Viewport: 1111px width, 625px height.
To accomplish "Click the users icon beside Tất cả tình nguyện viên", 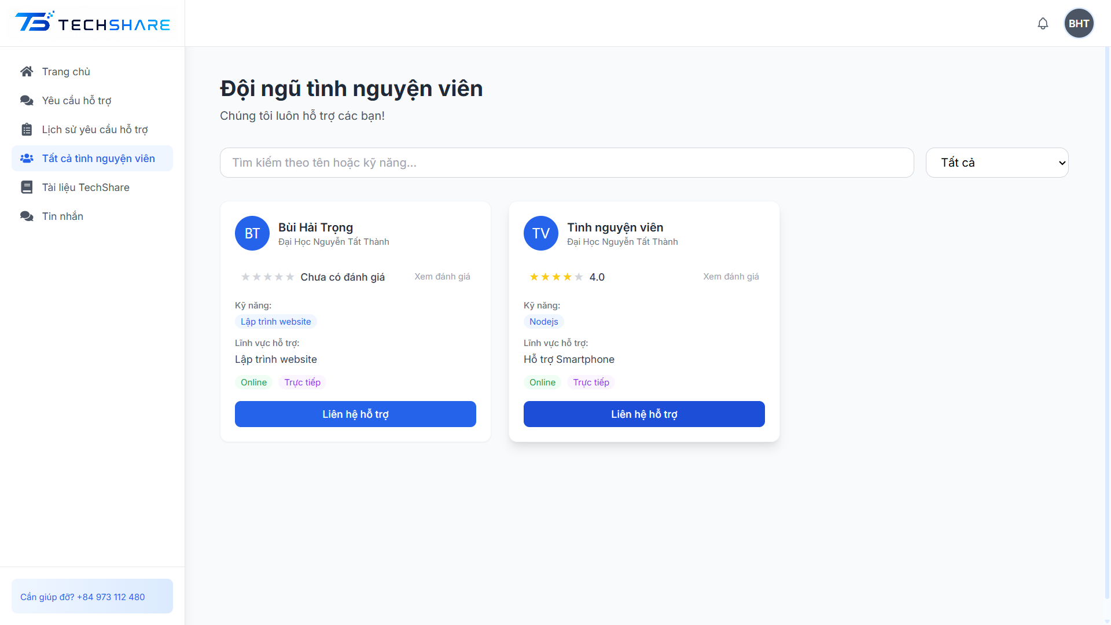I will [x=27, y=158].
